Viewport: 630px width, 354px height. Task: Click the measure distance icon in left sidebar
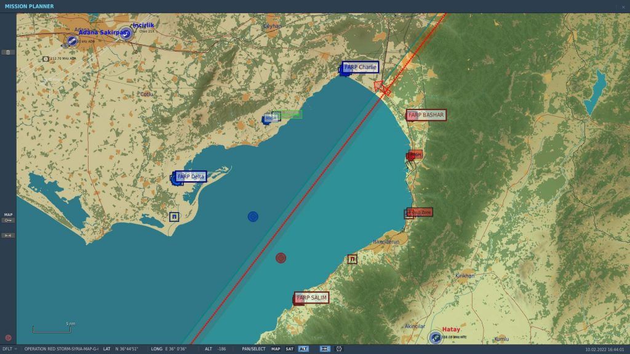(8, 235)
